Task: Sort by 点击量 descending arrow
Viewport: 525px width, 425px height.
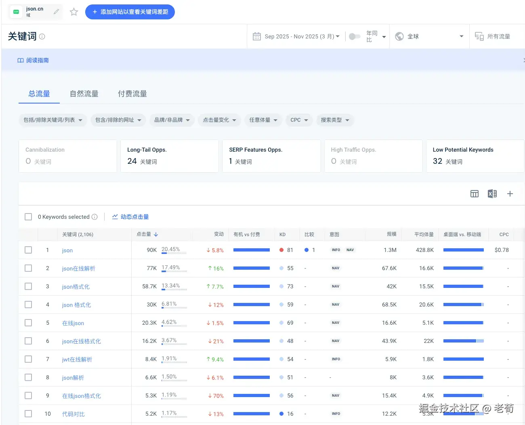Action: click(x=156, y=235)
